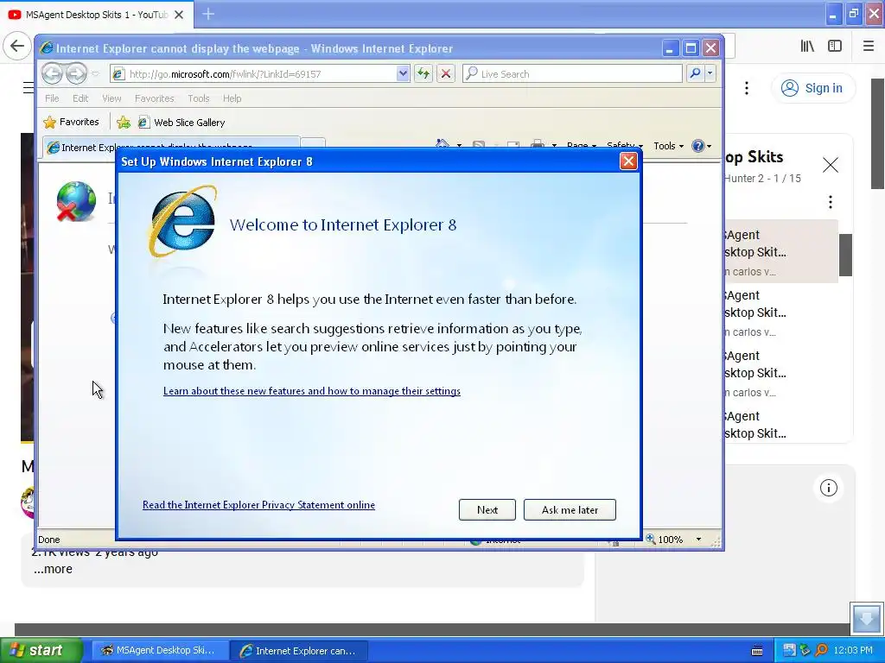The image size is (885, 663).
Task: Open the Edit menu in Internet Explorer
Action: point(80,98)
